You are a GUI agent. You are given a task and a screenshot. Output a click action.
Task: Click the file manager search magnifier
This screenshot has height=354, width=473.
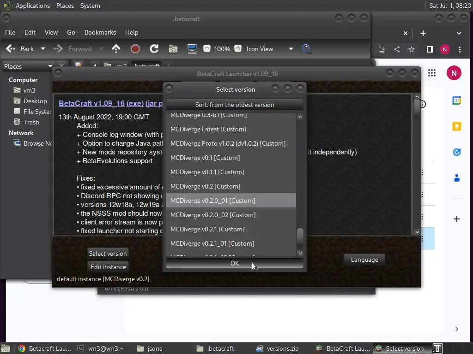click(307, 49)
